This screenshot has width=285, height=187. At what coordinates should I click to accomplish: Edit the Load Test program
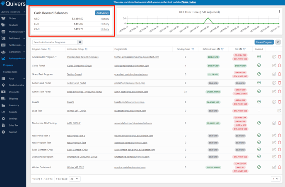pyautogui.click(x=279, y=111)
